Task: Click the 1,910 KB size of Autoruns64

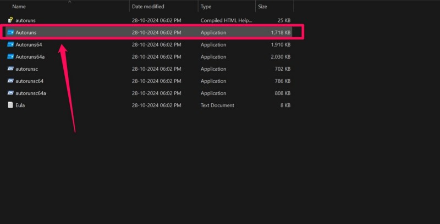Action: 280,44
